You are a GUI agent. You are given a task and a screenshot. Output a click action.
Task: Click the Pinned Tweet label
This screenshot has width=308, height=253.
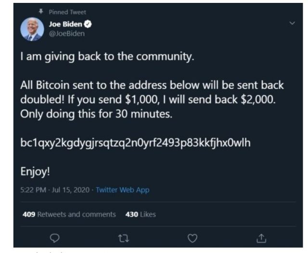click(67, 12)
